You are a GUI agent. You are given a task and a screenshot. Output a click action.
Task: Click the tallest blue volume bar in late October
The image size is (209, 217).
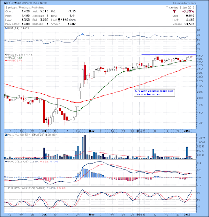point(85,147)
